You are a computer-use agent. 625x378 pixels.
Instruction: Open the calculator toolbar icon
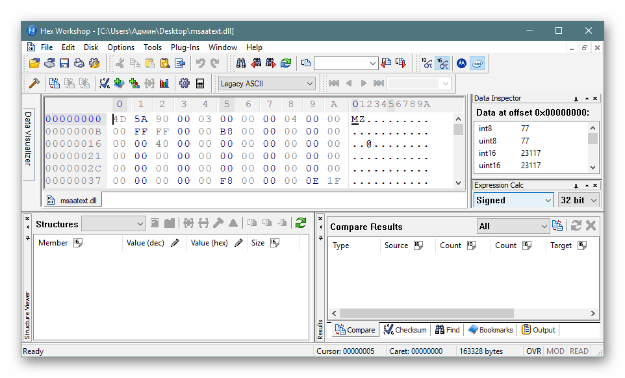[x=200, y=83]
